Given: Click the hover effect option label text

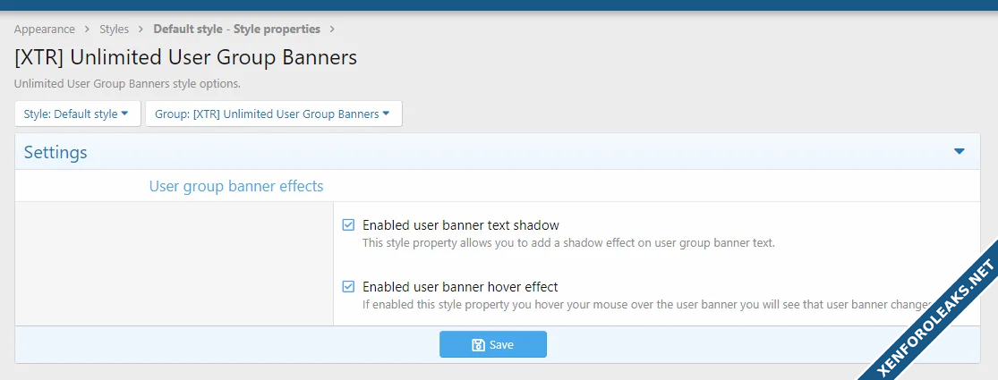Looking at the screenshot, I should (460, 287).
